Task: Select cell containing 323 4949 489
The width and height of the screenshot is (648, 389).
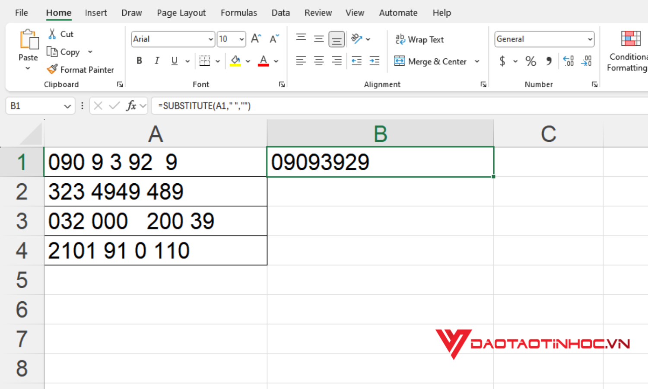Action: pos(156,191)
